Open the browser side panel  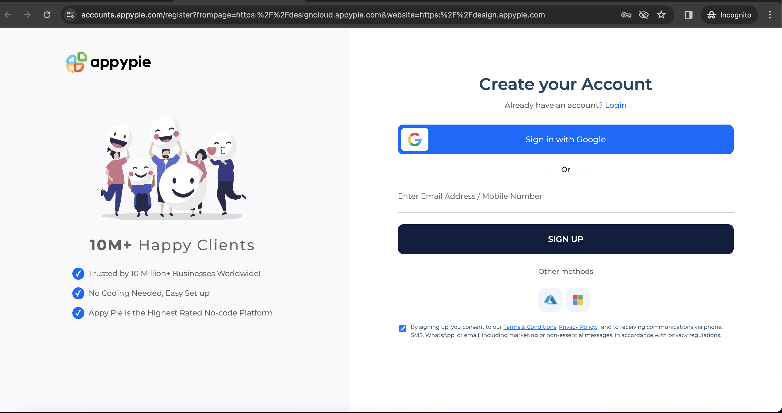pyautogui.click(x=688, y=14)
